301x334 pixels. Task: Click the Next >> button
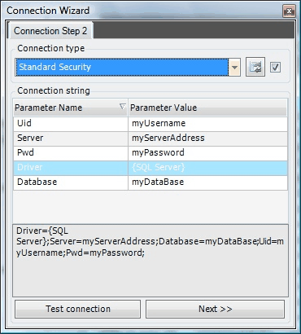tap(216, 309)
